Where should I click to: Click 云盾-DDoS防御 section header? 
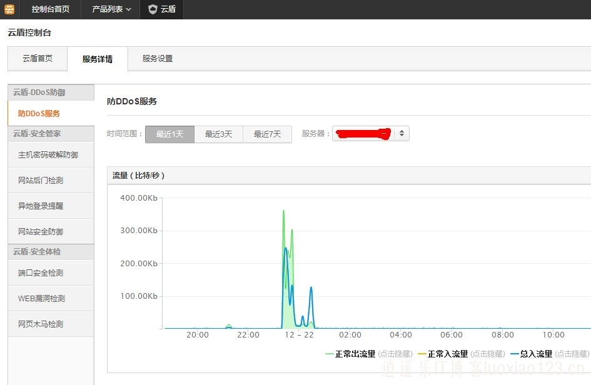51,92
